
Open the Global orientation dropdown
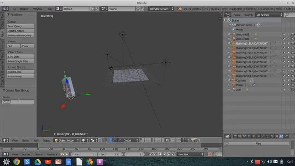click(x=130, y=140)
